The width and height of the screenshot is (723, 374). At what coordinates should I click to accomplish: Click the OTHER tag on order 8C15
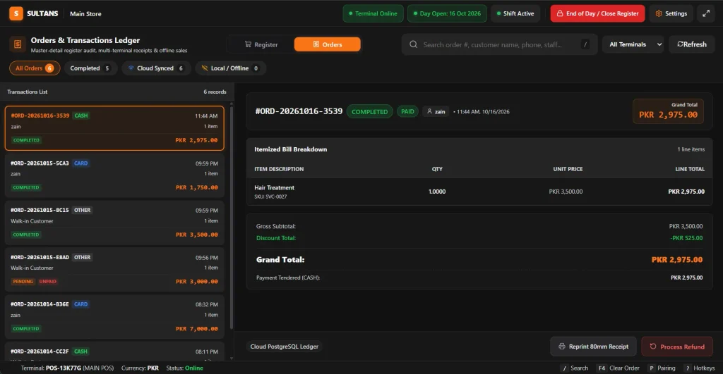tap(83, 210)
